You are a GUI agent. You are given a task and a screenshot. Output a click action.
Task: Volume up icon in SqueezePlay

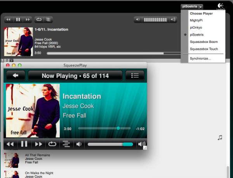tap(142, 144)
